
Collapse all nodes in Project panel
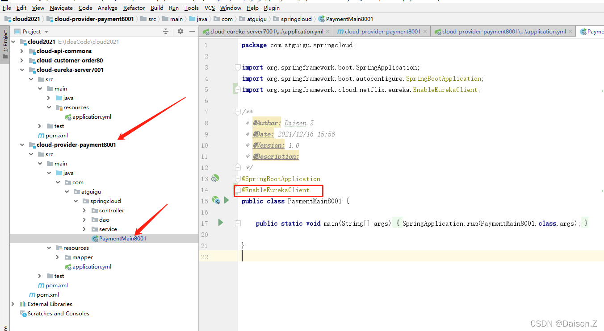tap(166, 31)
